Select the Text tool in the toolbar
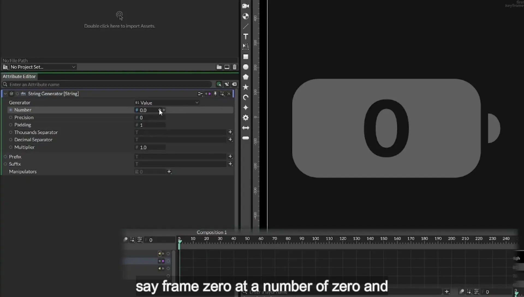Screen dimensions: 524x297 [x=246, y=37]
